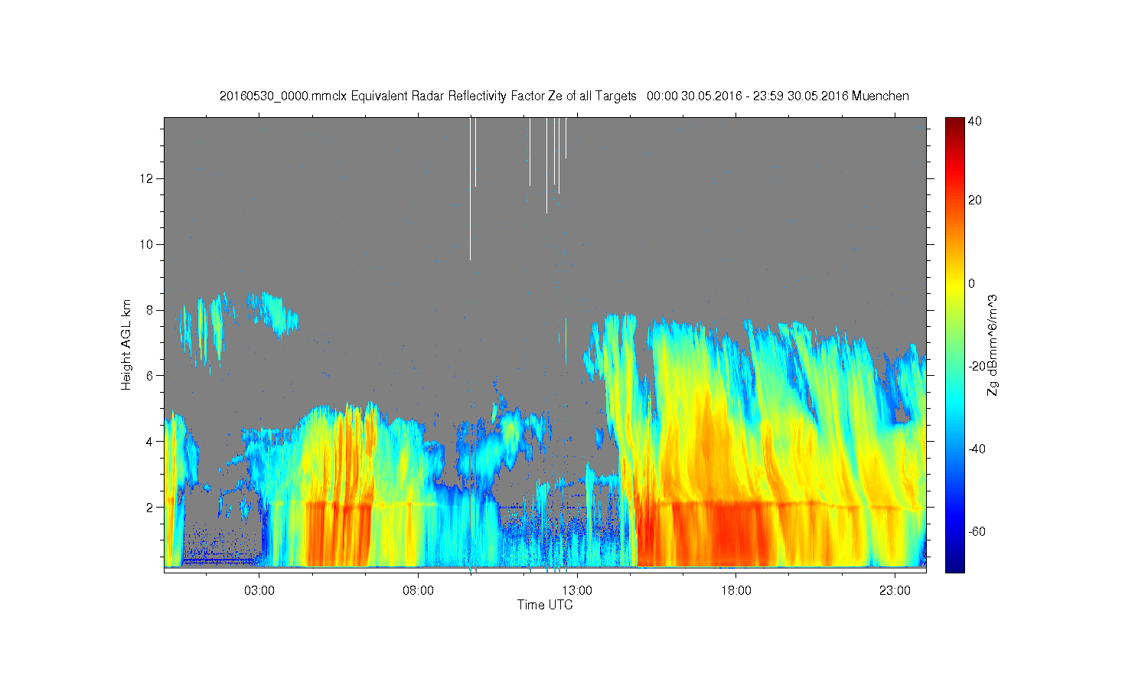Click the colorbar value "-40"
Screen dimensions: 1148x689
click(977, 449)
